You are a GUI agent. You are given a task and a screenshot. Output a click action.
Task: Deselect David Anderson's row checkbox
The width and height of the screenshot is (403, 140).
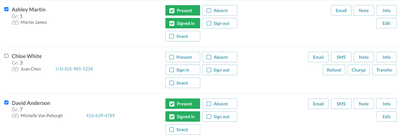(7, 103)
